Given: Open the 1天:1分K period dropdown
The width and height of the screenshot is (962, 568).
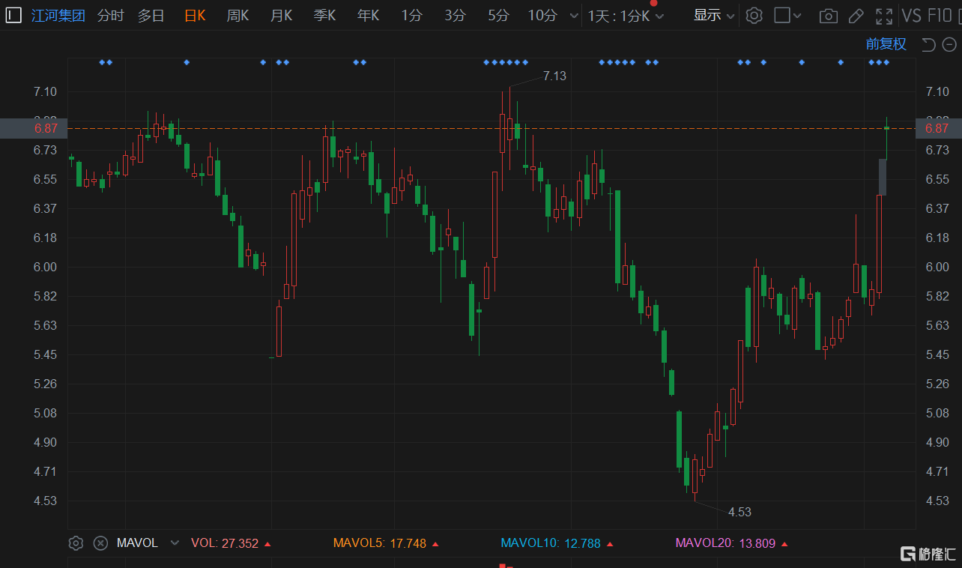Looking at the screenshot, I should point(626,16).
